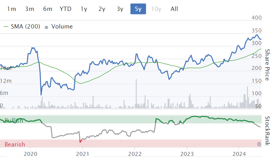Click the greyed-out 10y range option
This screenshot has width=274, height=157.
pos(156,9)
